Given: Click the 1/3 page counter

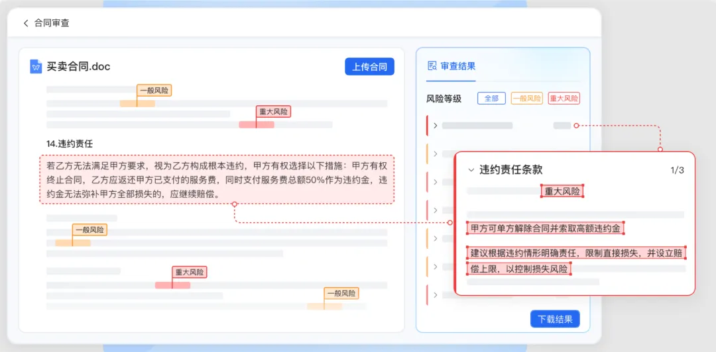Looking at the screenshot, I should pyautogui.click(x=677, y=171).
